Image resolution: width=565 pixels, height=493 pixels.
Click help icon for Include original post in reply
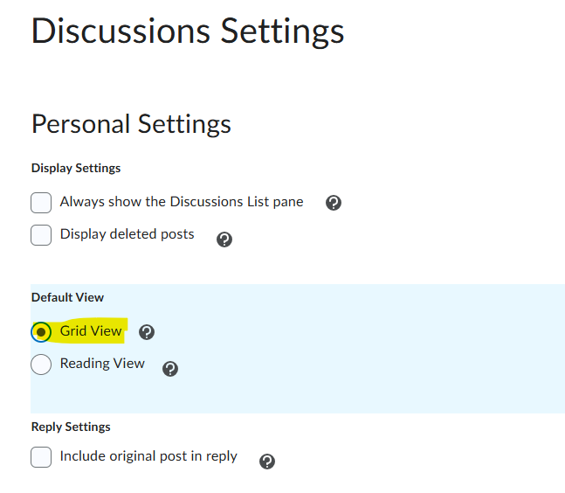[267, 462]
